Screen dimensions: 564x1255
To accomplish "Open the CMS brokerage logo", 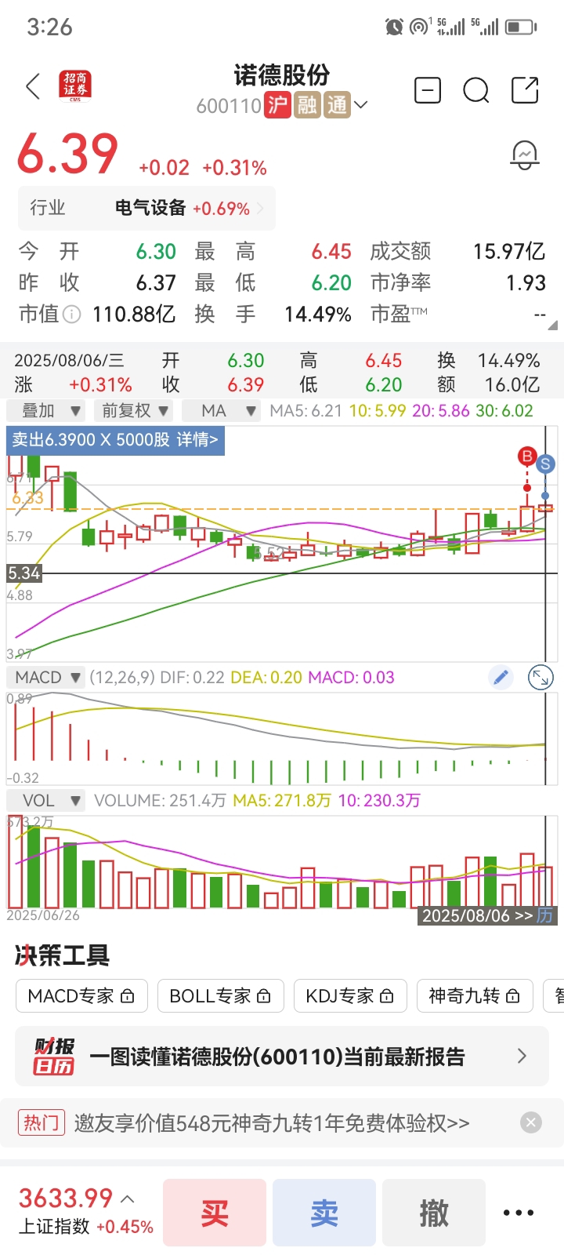I will pyautogui.click(x=75, y=86).
